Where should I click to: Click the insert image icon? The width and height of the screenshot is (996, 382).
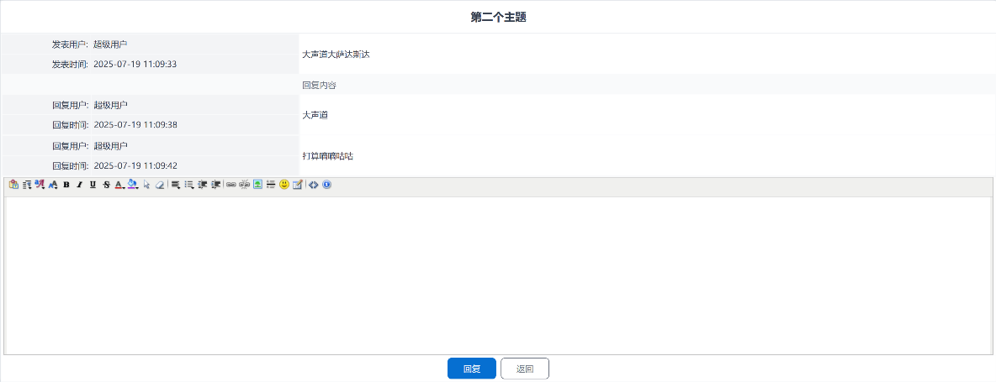258,185
